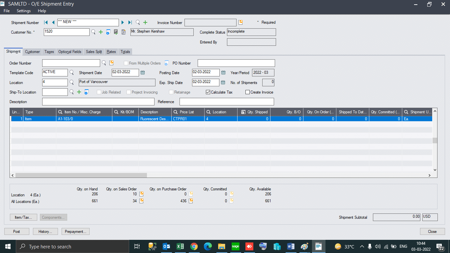Post the shipment entry

[x=16, y=231]
